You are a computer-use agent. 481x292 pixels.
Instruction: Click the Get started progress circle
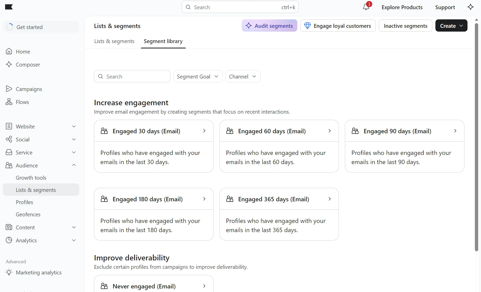pos(10,27)
